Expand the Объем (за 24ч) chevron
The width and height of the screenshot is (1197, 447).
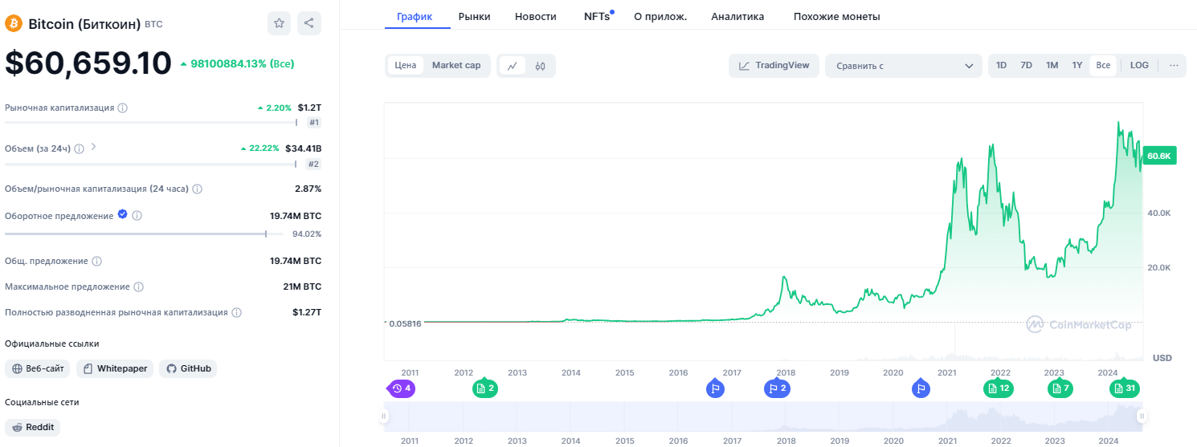click(93, 147)
